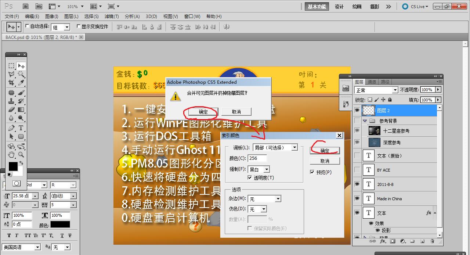This screenshot has height=255, width=470.
Task: Select the Blur tool
Action: click(11, 118)
